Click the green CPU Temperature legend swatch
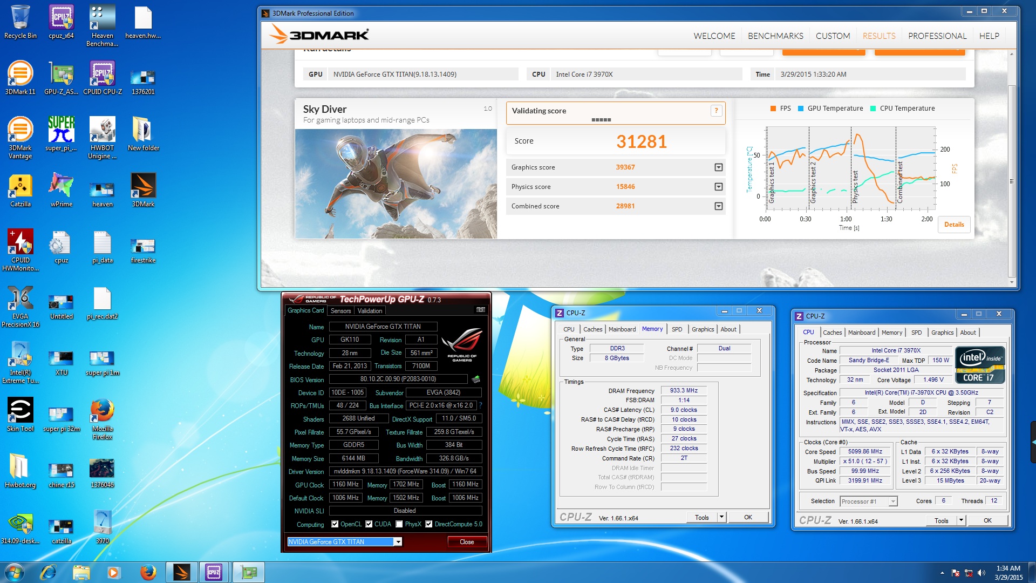 (x=873, y=109)
